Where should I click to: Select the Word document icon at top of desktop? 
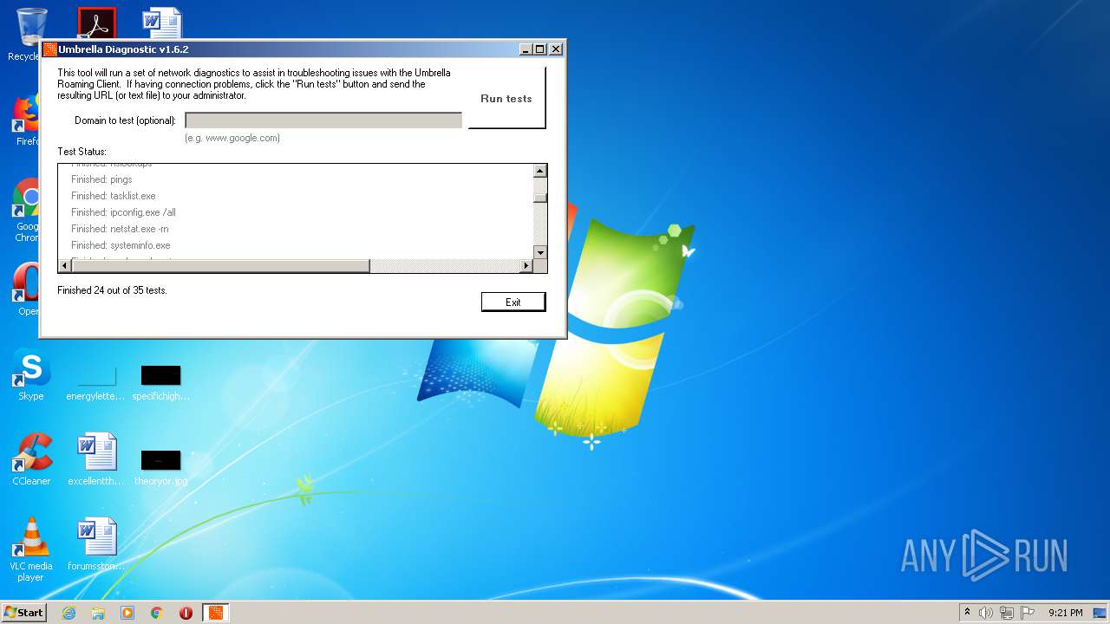point(161,24)
